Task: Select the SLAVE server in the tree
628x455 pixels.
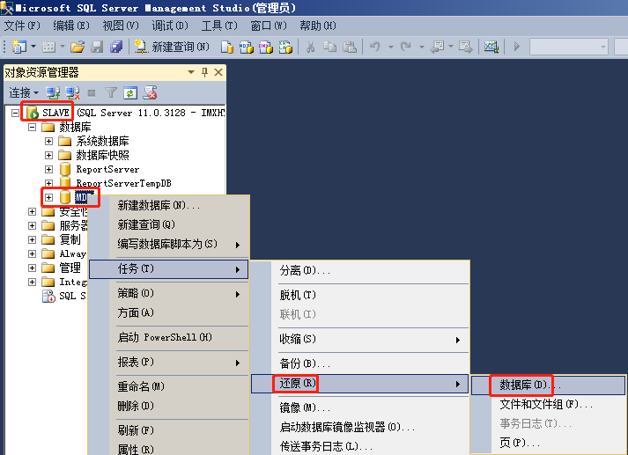Action: [55, 113]
